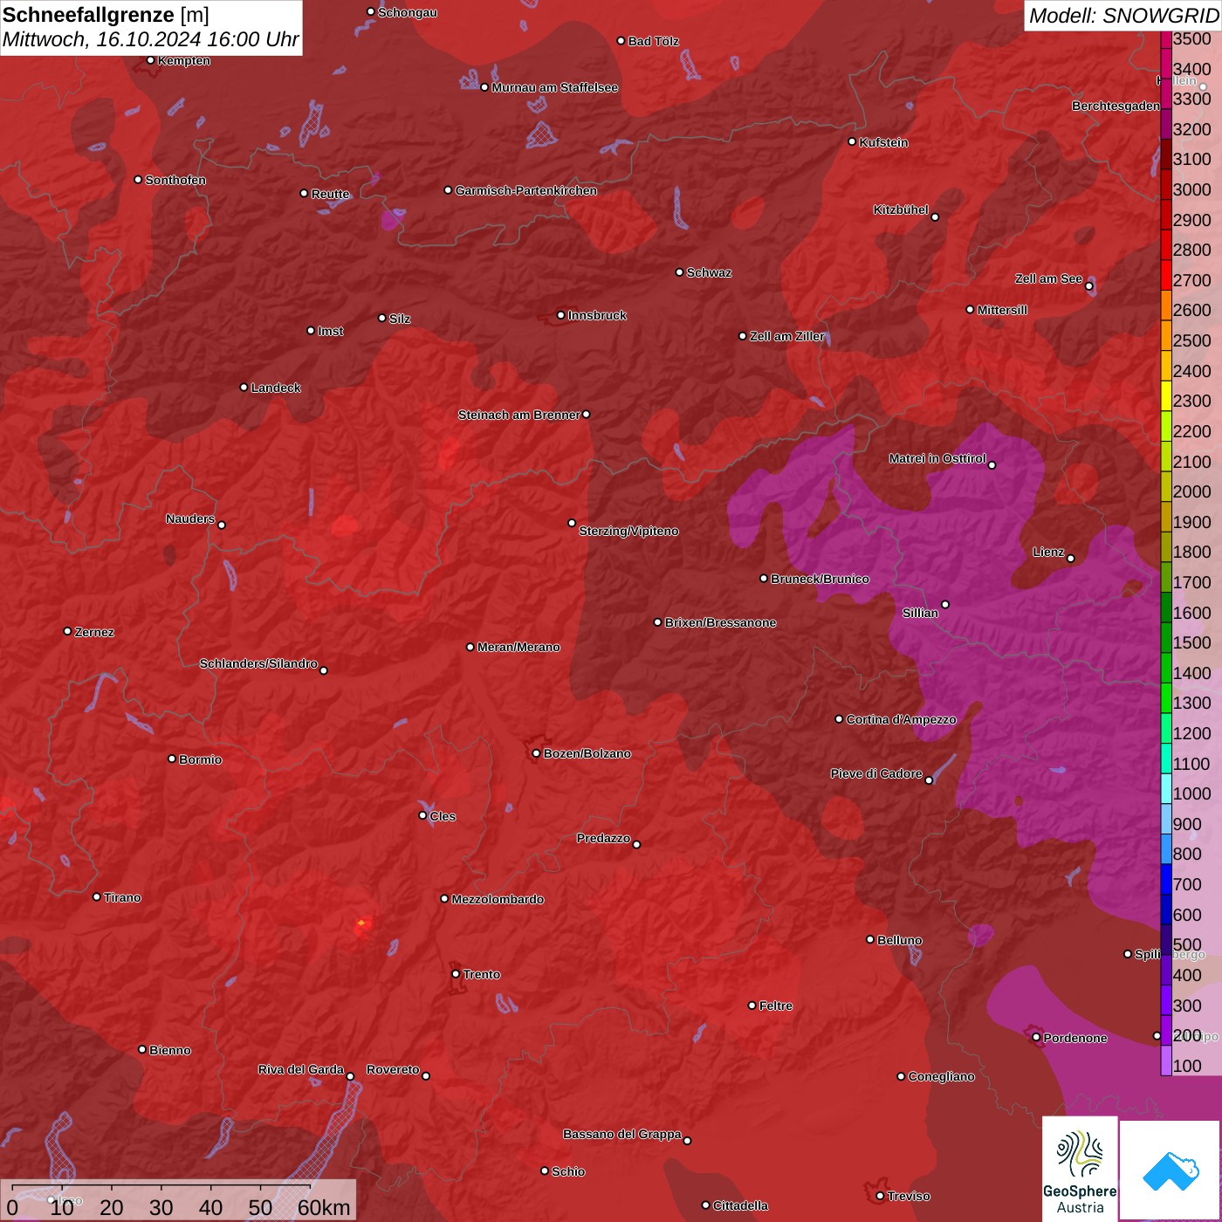Click the Kitzbühel town label
Screen dimensions: 1222x1222
[x=901, y=209]
